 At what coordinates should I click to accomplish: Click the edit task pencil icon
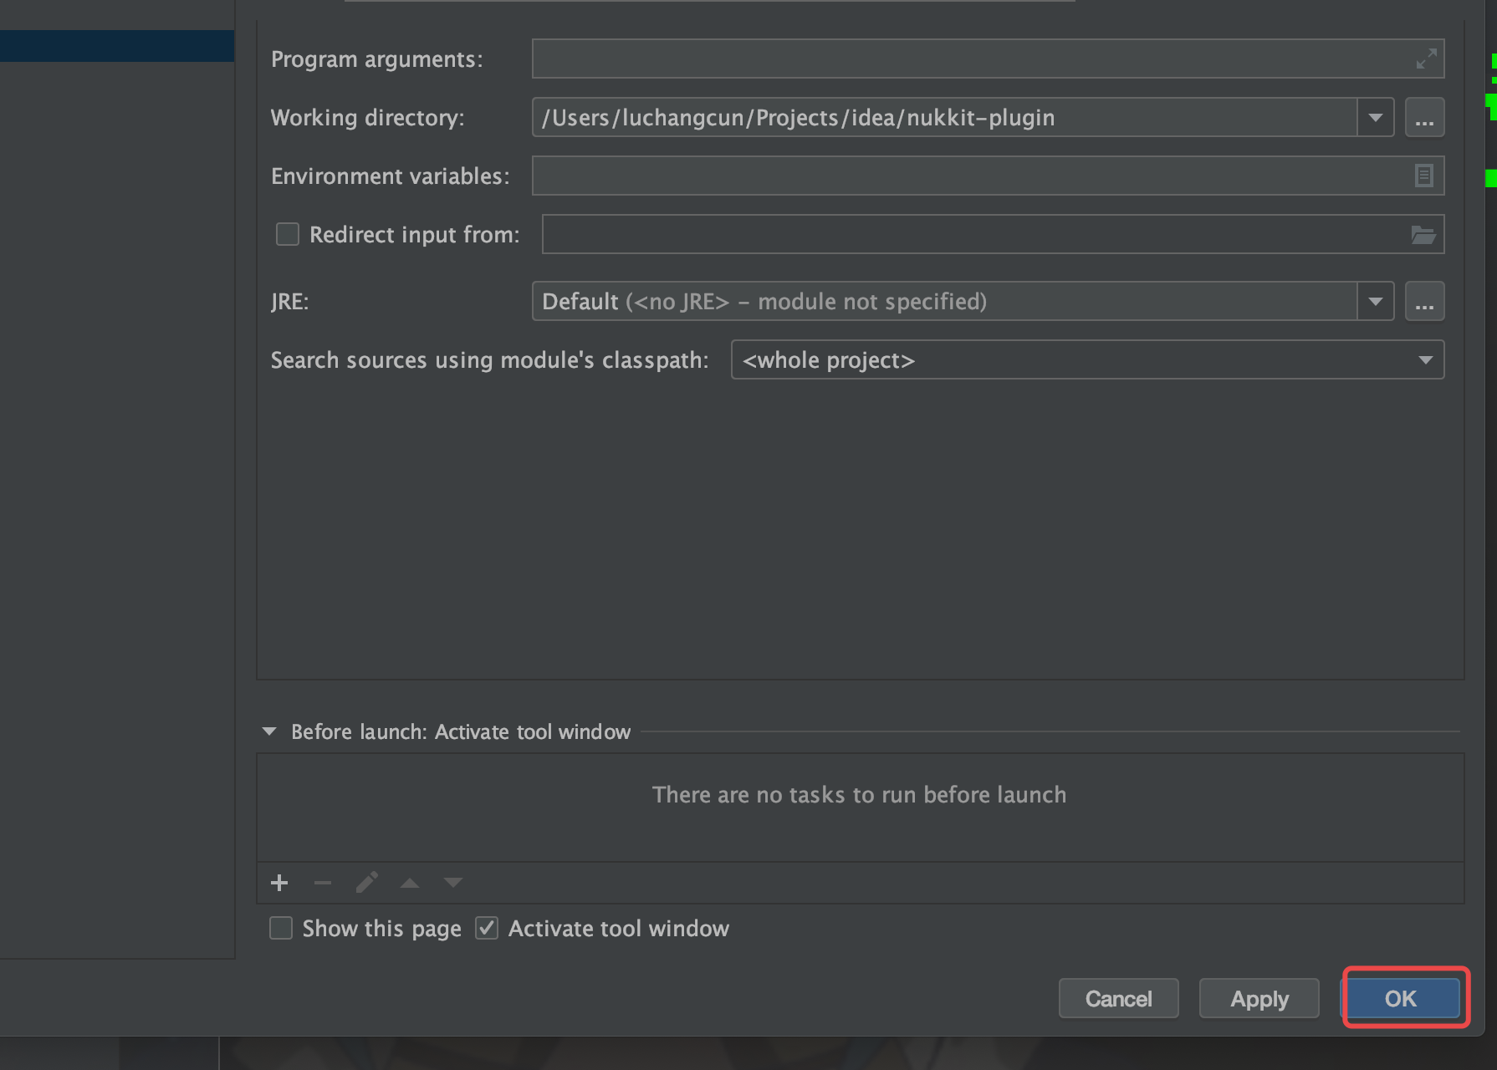click(x=366, y=883)
